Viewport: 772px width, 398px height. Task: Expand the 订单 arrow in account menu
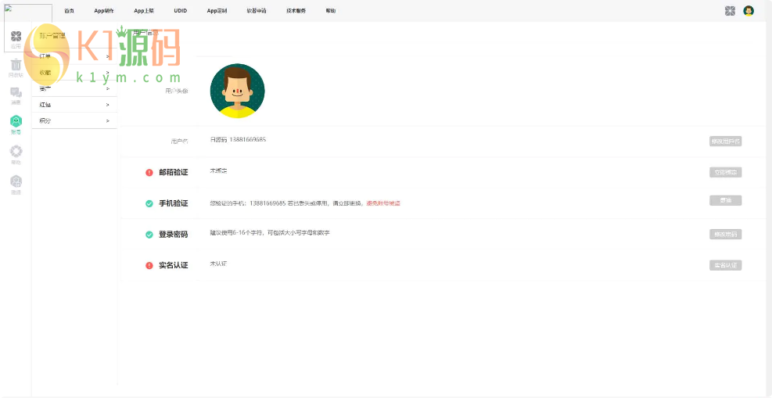pos(107,56)
